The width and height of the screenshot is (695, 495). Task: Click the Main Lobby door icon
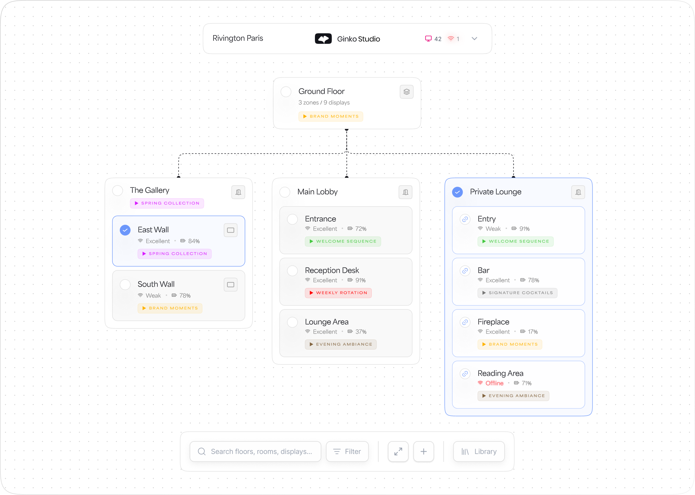pos(405,192)
